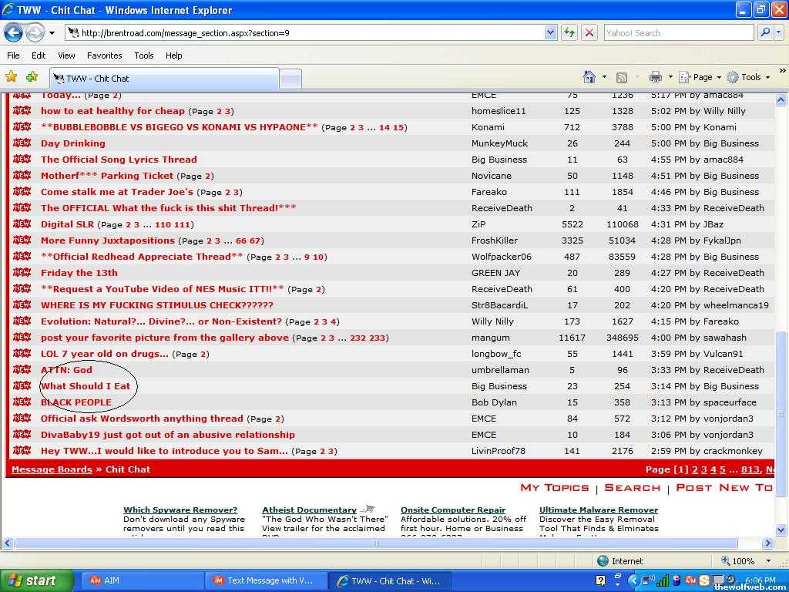Image resolution: width=789 pixels, height=592 pixels.
Task: Click the AIM icon in the system tray
Action: 691,580
